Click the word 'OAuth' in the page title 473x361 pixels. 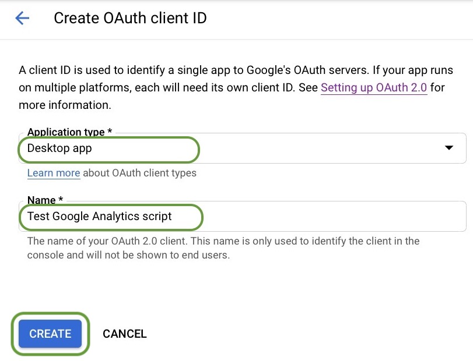pyautogui.click(x=116, y=19)
